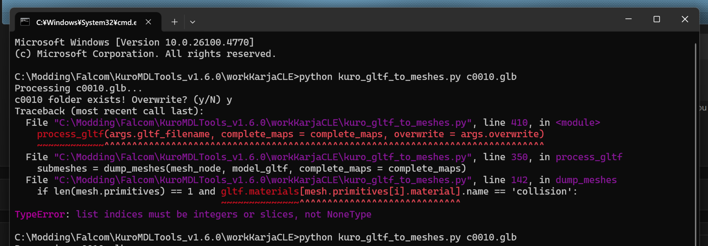
Task: Click the <module> text in the traceback
Action: click(577, 123)
